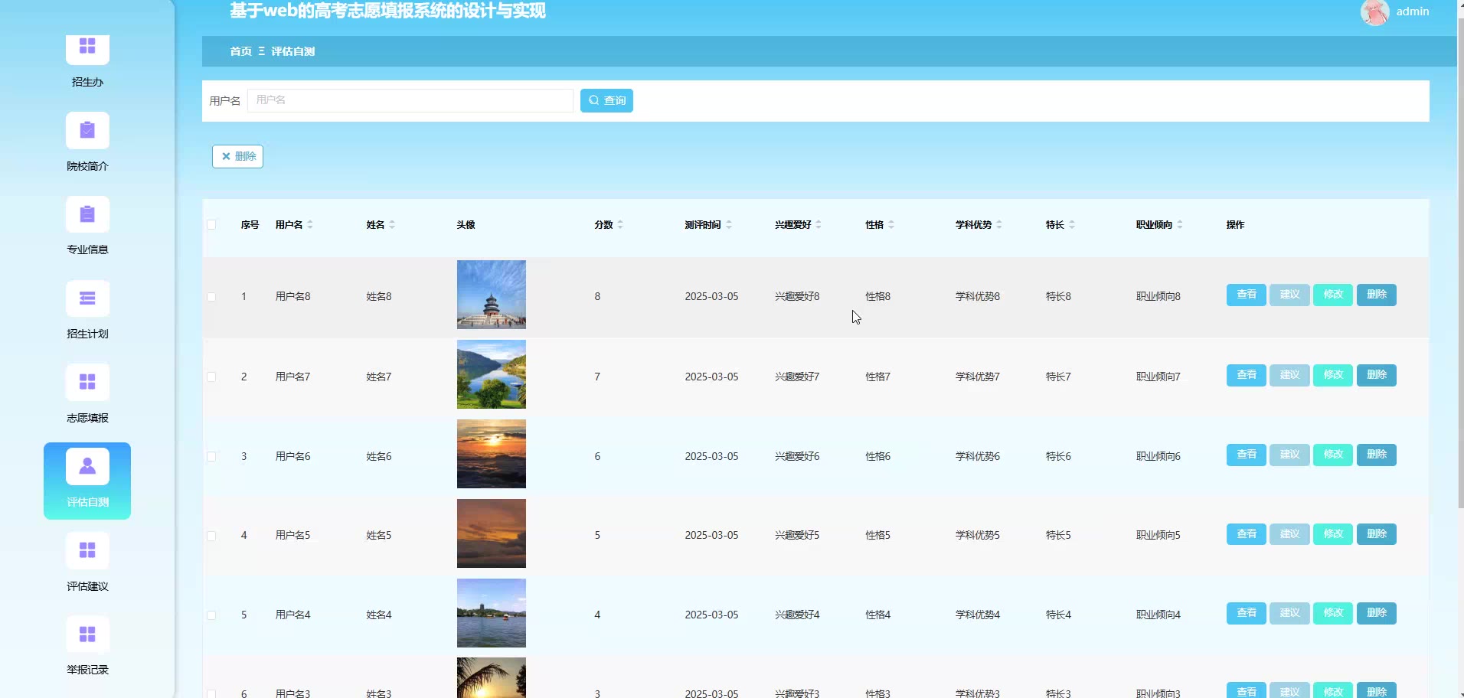Sort table by 用户名 column
1464x698 pixels.
click(310, 224)
